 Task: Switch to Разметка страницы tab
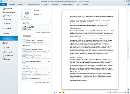[33, 5]
